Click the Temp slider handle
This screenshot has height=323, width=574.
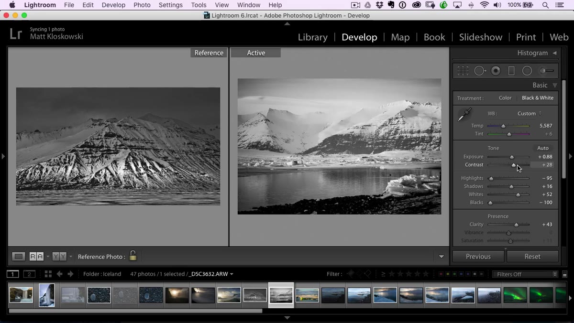[503, 126]
